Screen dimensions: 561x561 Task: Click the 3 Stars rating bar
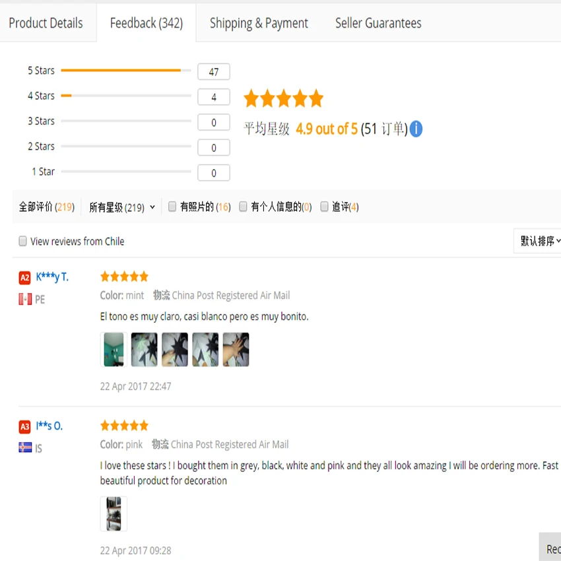tap(126, 121)
